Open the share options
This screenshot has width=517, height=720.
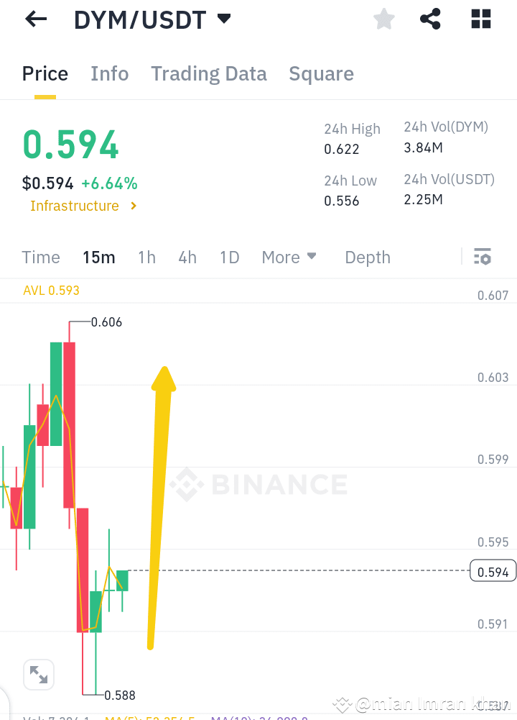click(x=430, y=19)
